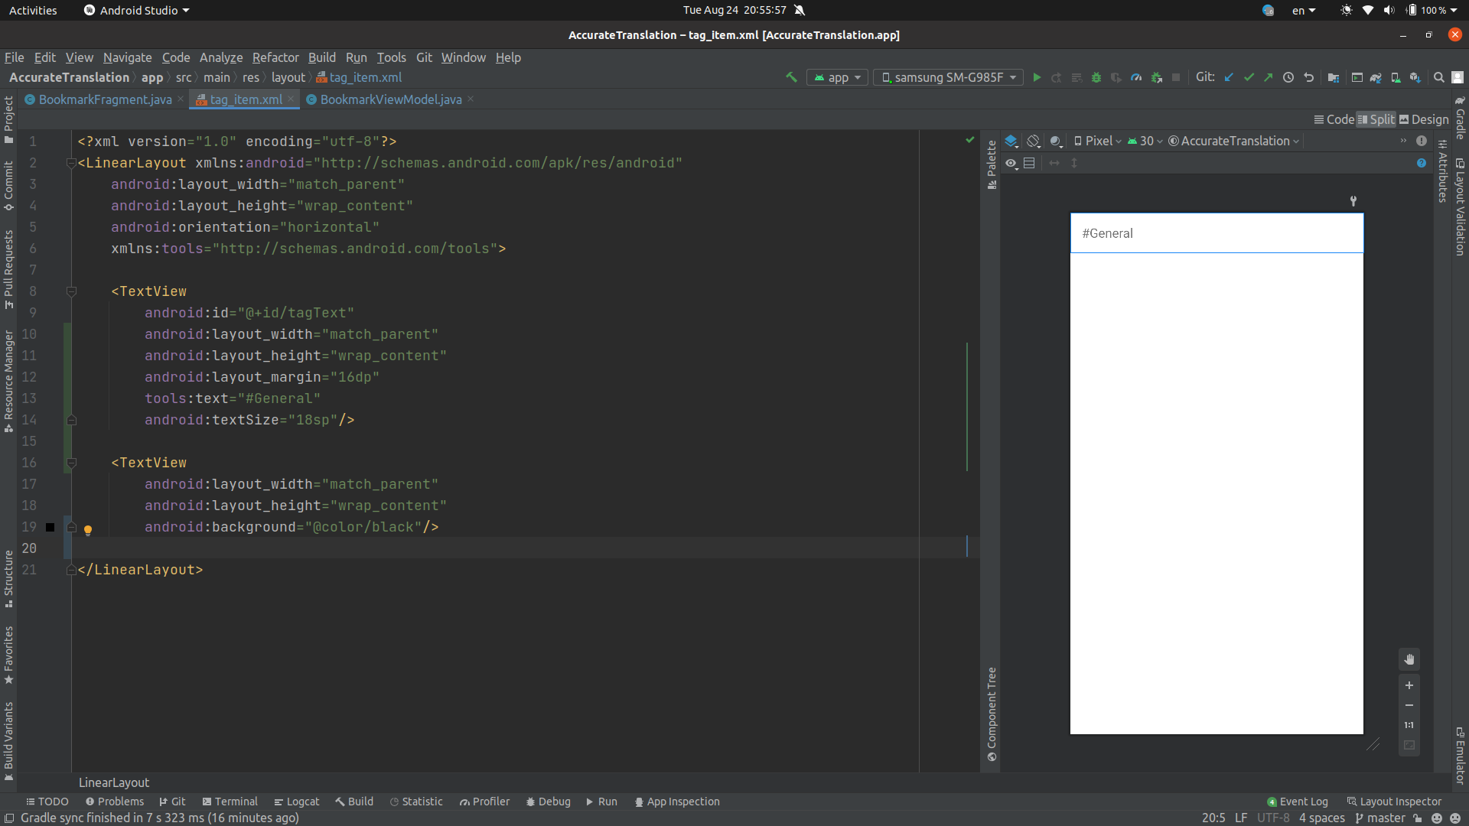Zoom in the layout preview
This screenshot has width=1469, height=826.
pos(1409,685)
